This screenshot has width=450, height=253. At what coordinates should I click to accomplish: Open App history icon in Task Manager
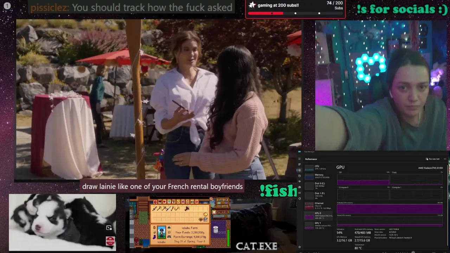[300, 176]
